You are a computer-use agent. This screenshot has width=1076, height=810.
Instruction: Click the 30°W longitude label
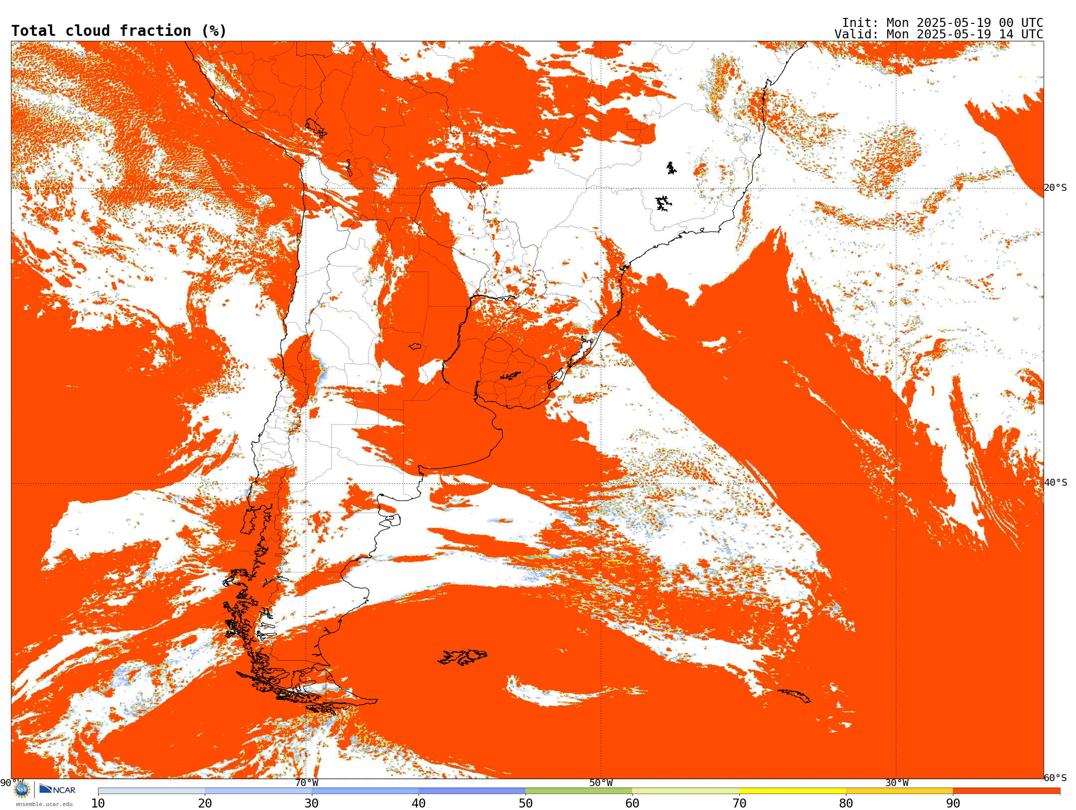[897, 783]
